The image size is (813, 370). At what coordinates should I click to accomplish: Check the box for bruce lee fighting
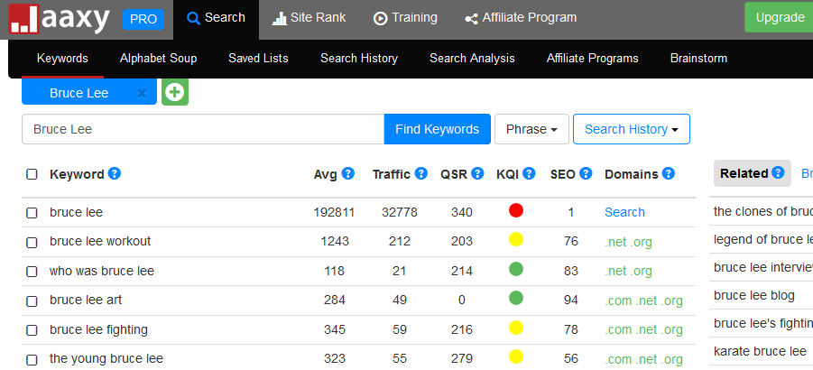coord(32,330)
